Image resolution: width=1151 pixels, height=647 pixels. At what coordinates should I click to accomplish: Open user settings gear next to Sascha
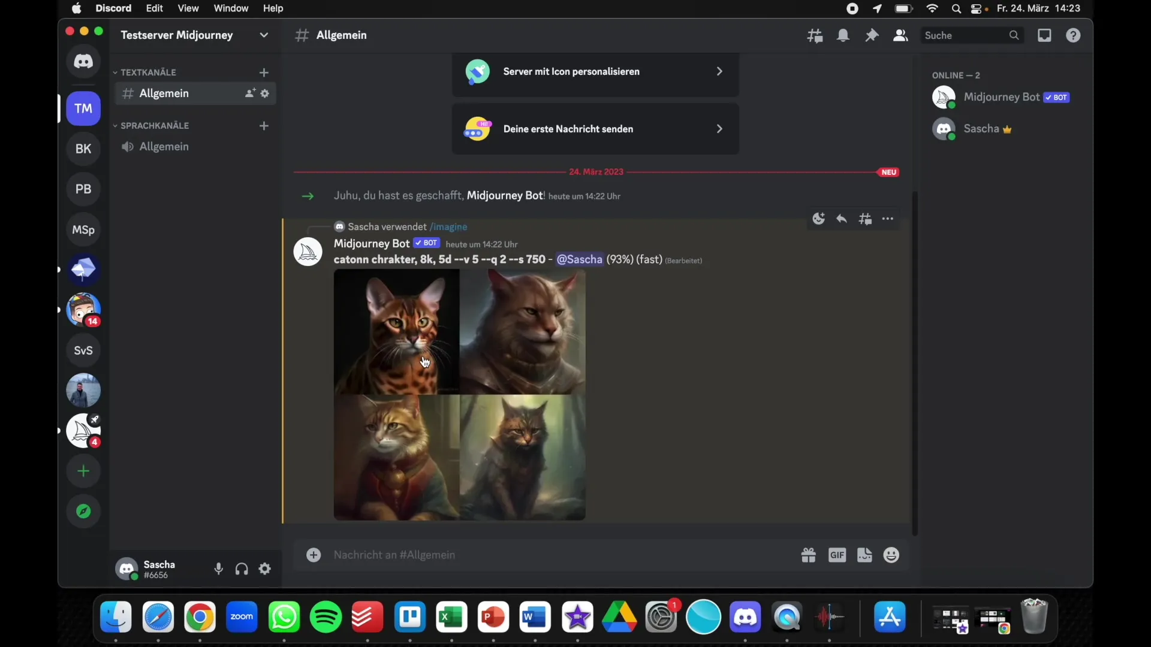tap(265, 569)
